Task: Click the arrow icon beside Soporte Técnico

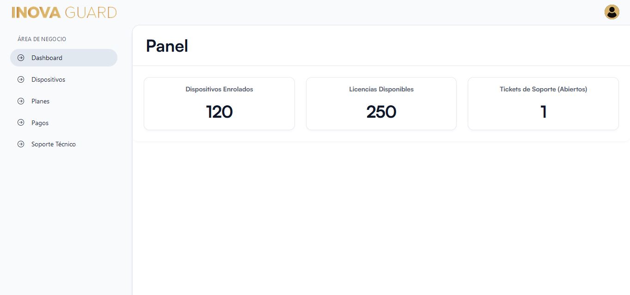Action: (21, 144)
